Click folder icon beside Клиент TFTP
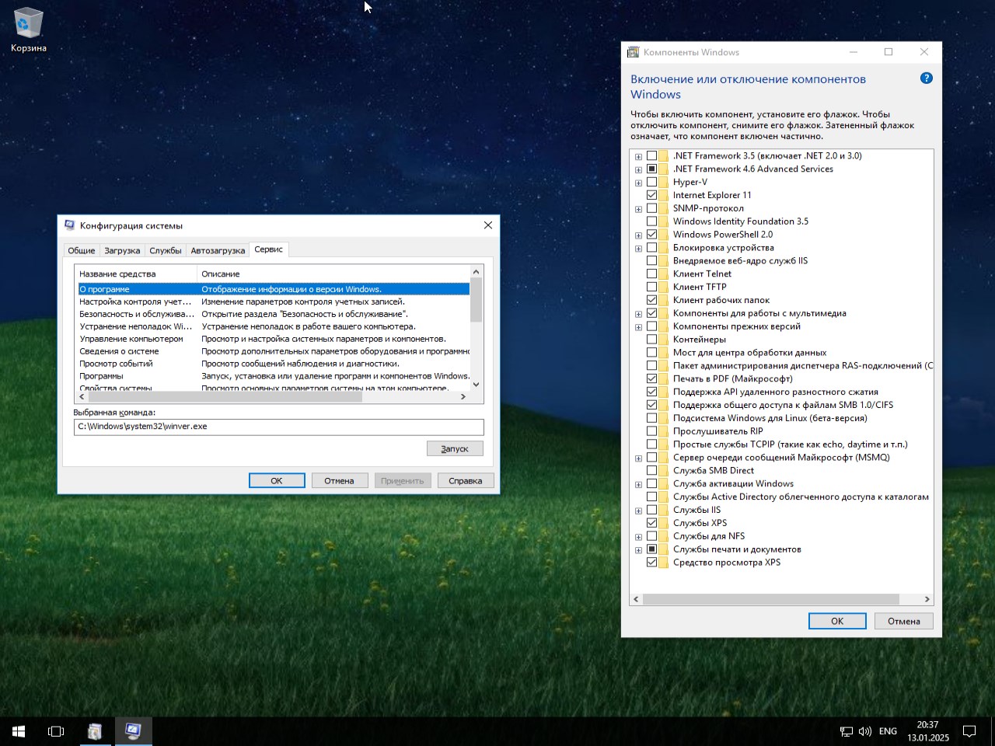This screenshot has width=995, height=746. tap(664, 287)
